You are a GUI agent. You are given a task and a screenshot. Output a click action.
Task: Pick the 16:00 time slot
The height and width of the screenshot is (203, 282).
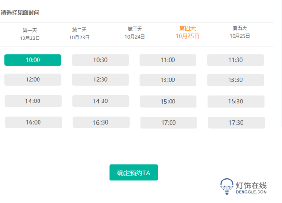coord(33,122)
